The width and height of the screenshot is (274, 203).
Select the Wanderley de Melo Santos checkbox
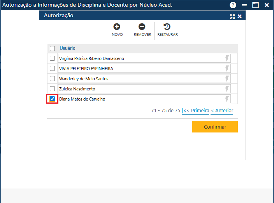point(52,79)
